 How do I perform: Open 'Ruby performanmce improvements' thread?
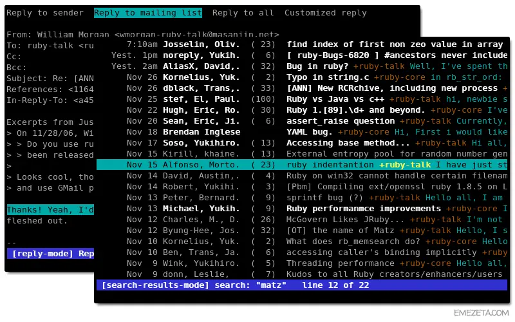[x=302, y=209]
